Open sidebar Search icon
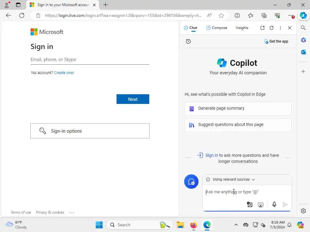 tap(303, 27)
